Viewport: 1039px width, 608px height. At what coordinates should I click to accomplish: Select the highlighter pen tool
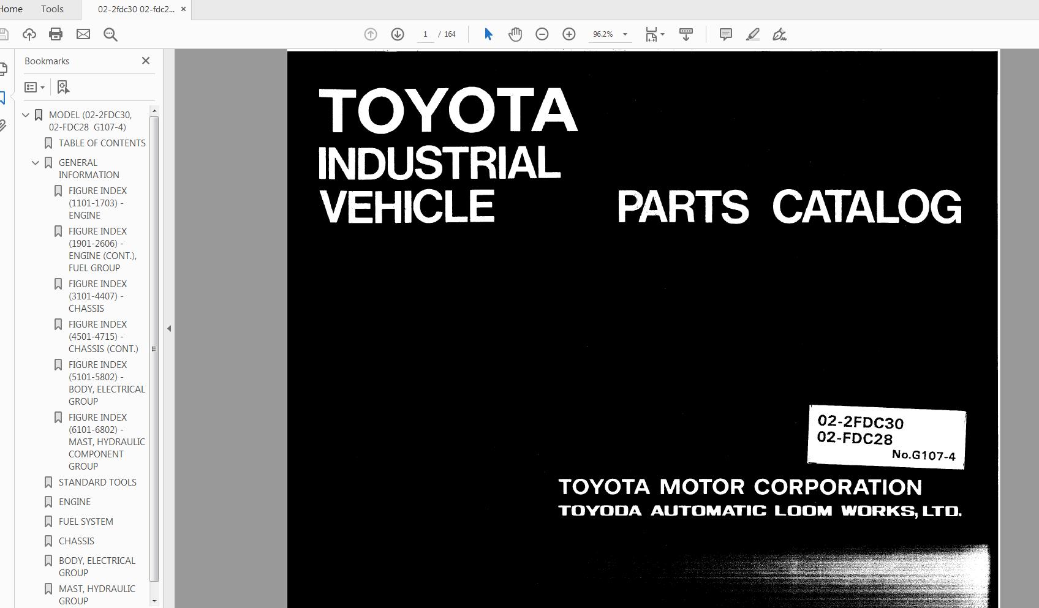753,34
